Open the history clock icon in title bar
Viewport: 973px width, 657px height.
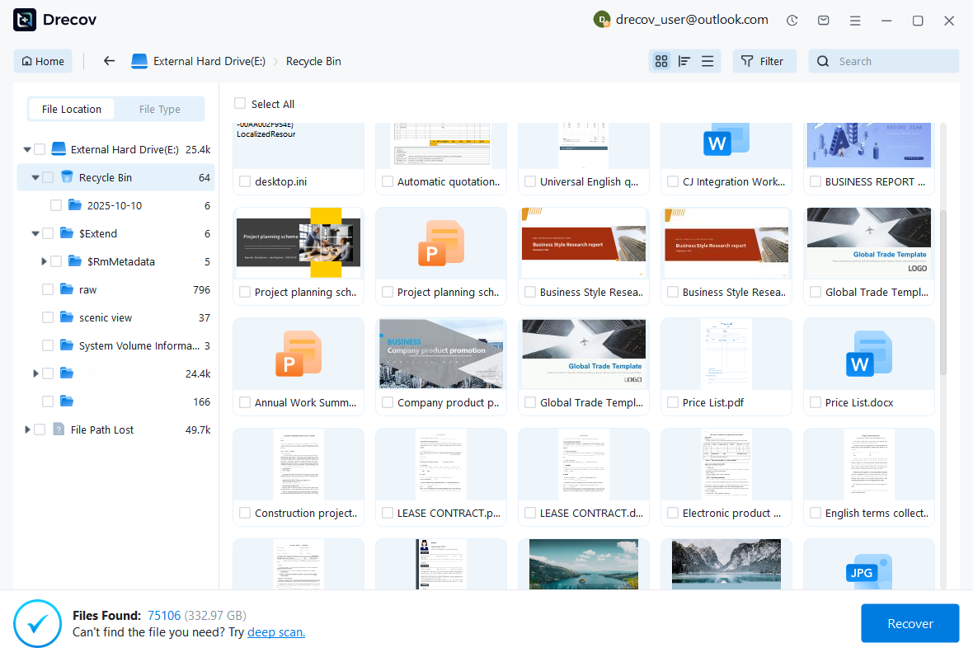point(792,21)
